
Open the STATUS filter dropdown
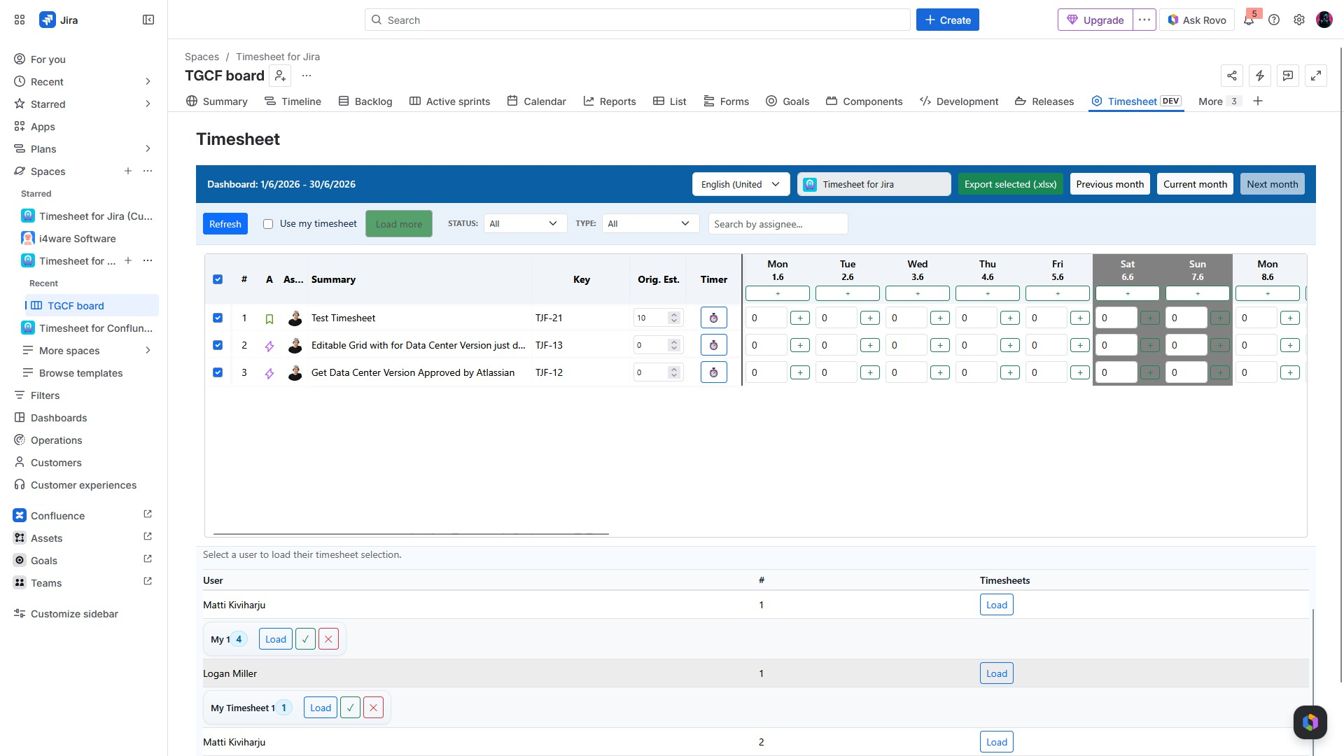coord(525,224)
